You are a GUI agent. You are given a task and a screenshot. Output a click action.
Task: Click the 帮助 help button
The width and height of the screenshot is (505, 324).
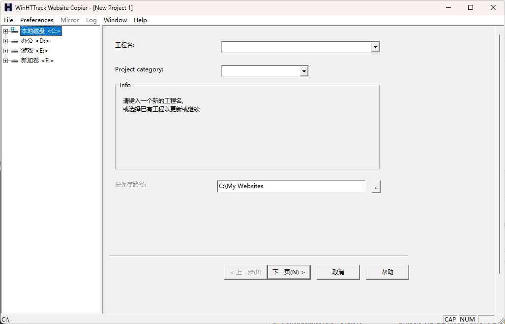[x=387, y=272]
